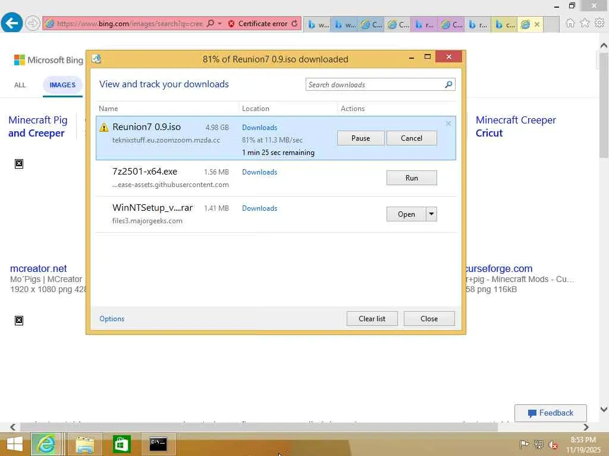Open mcreator.net image result link
Viewport: 609px width, 456px height.
39,268
